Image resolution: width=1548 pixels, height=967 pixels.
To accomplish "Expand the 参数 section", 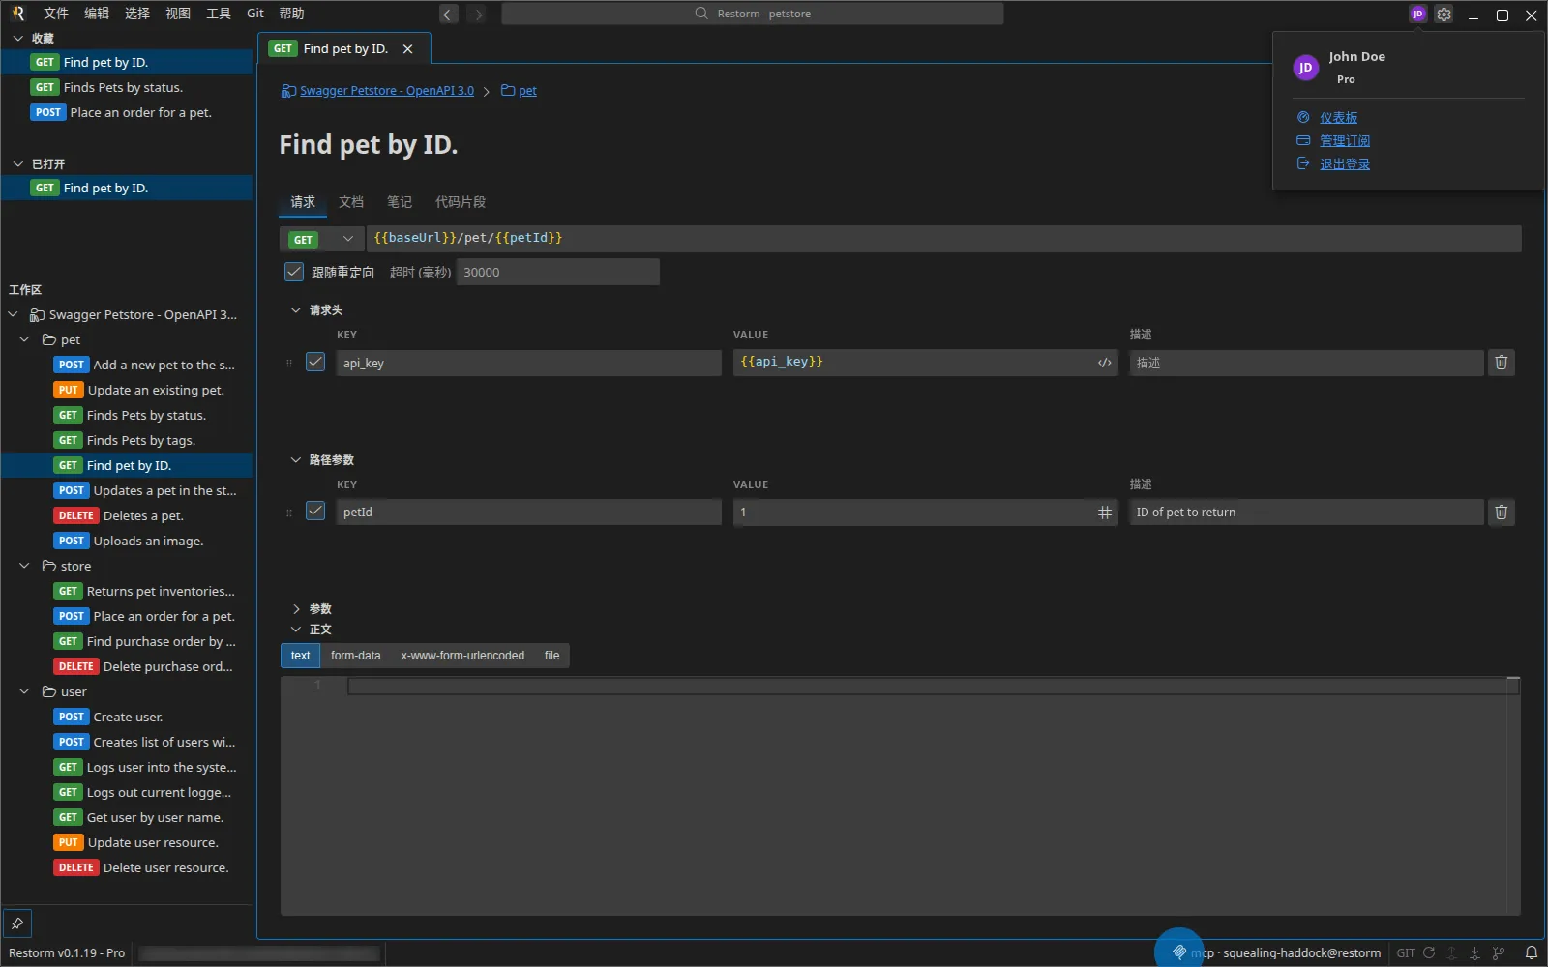I will pyautogui.click(x=296, y=609).
